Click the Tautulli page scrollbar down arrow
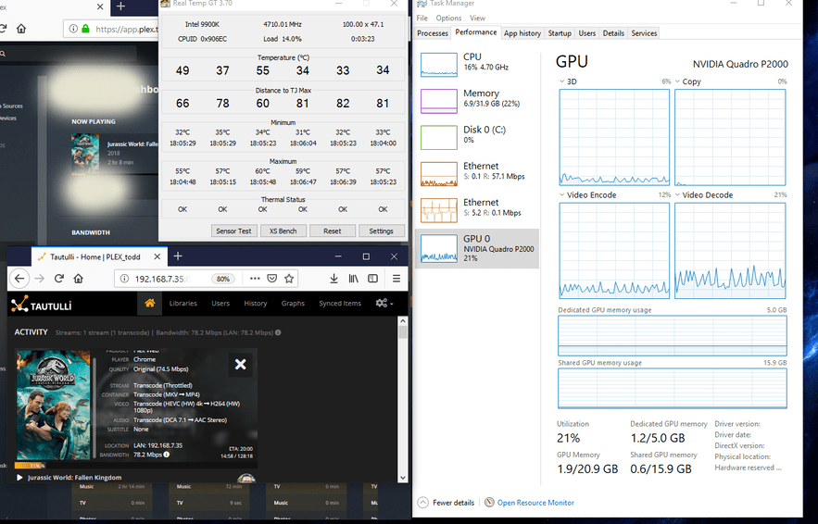Image resolution: width=818 pixels, height=524 pixels. [402, 477]
